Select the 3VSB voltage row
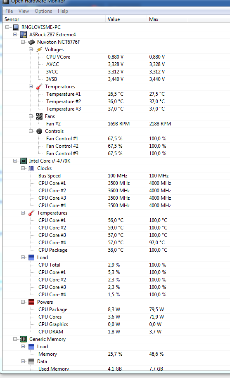The height and width of the screenshot is (378, 230). (116, 79)
